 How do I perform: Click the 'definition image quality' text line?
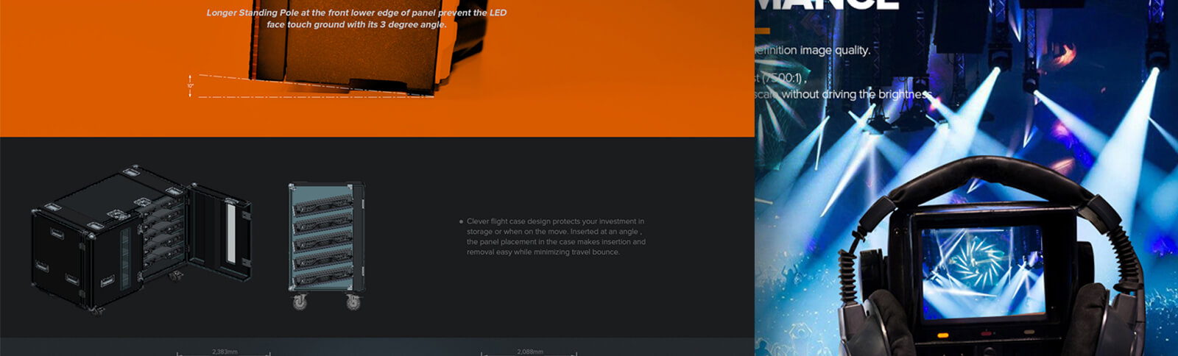(813, 50)
